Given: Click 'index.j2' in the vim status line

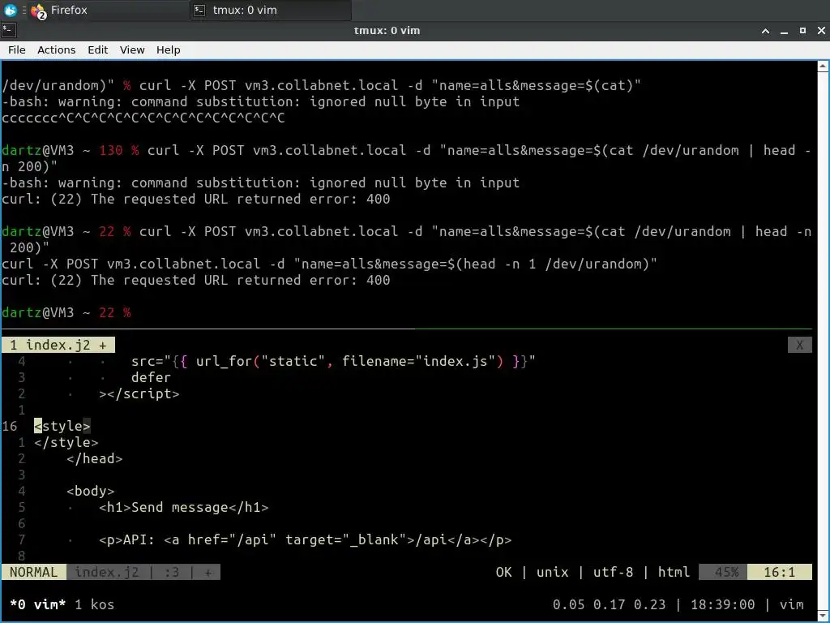Looking at the screenshot, I should coord(106,572).
